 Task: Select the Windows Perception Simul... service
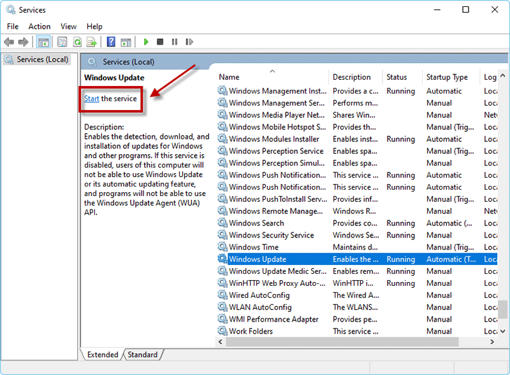click(357, 163)
